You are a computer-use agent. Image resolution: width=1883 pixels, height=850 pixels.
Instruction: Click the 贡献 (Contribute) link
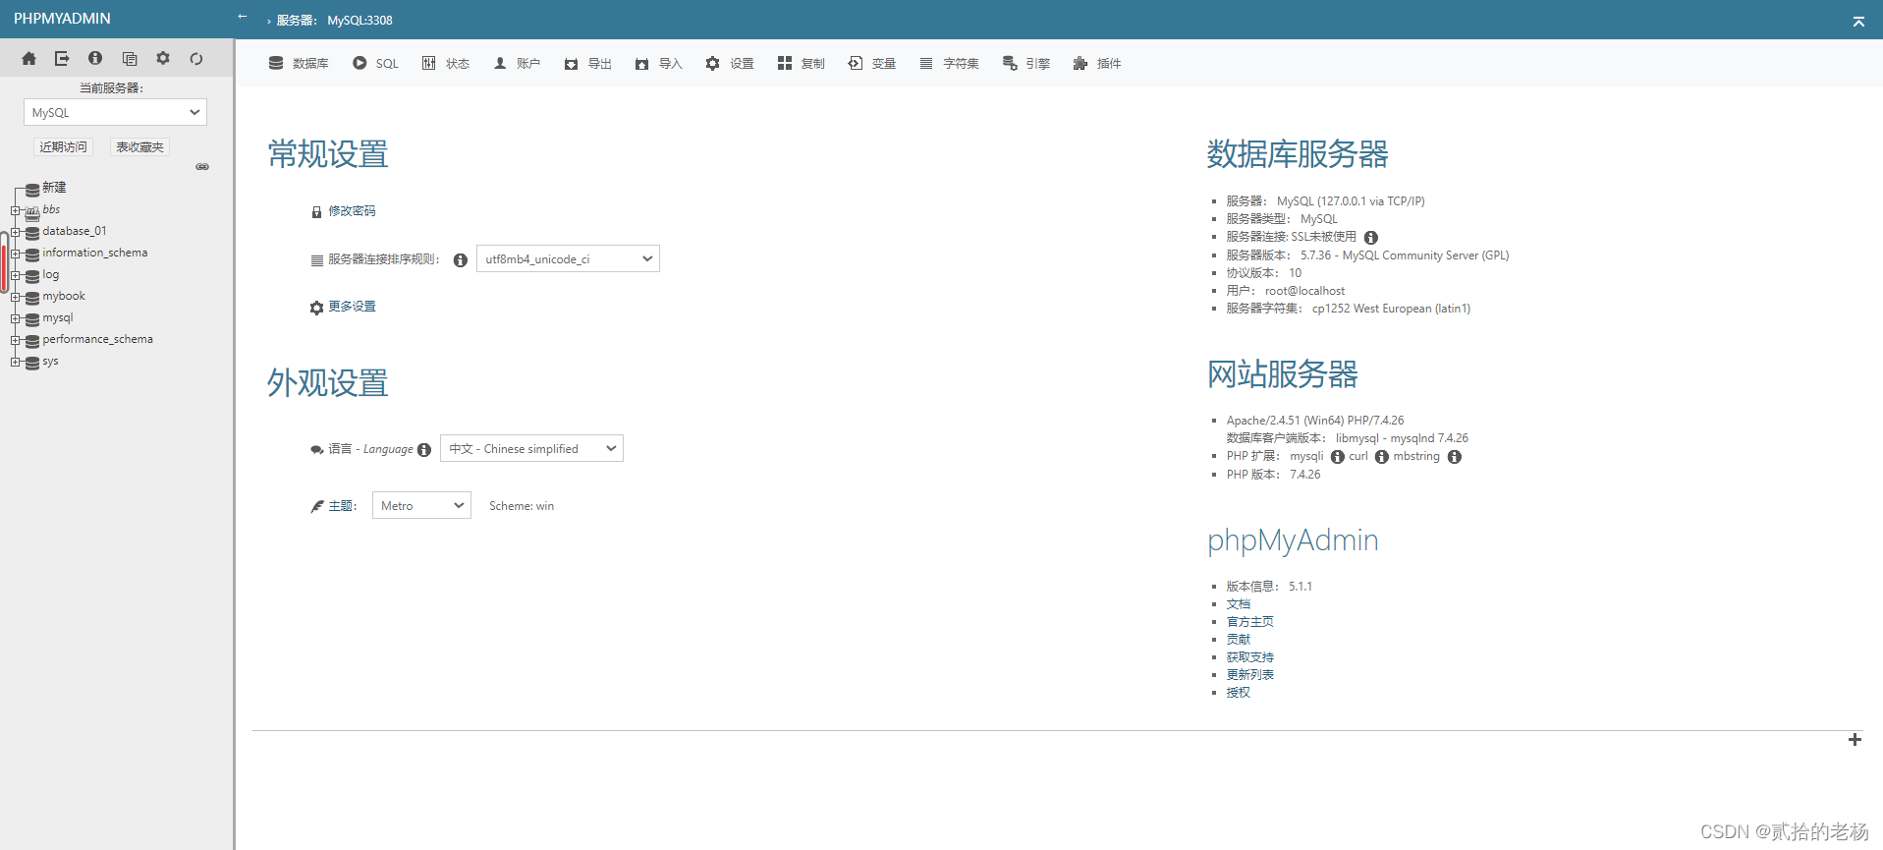[x=1239, y=640]
